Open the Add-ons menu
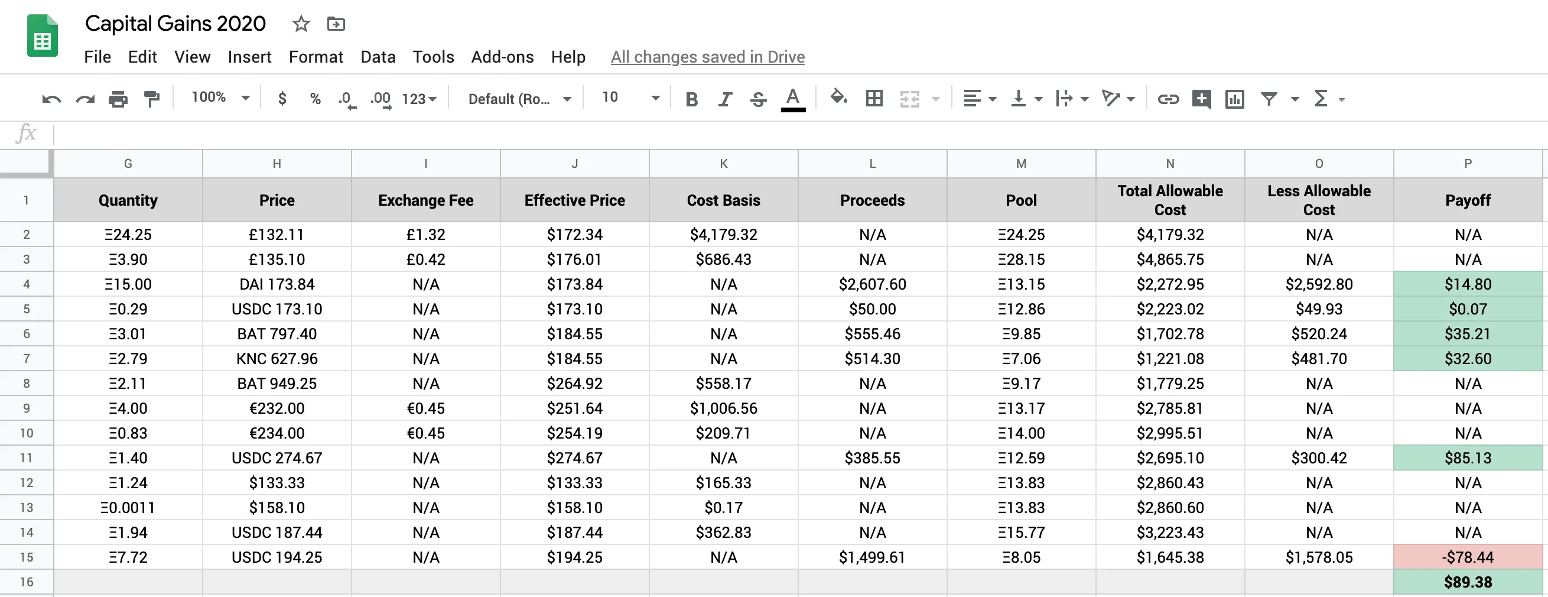Viewport: 1548px width, 597px height. click(x=502, y=57)
